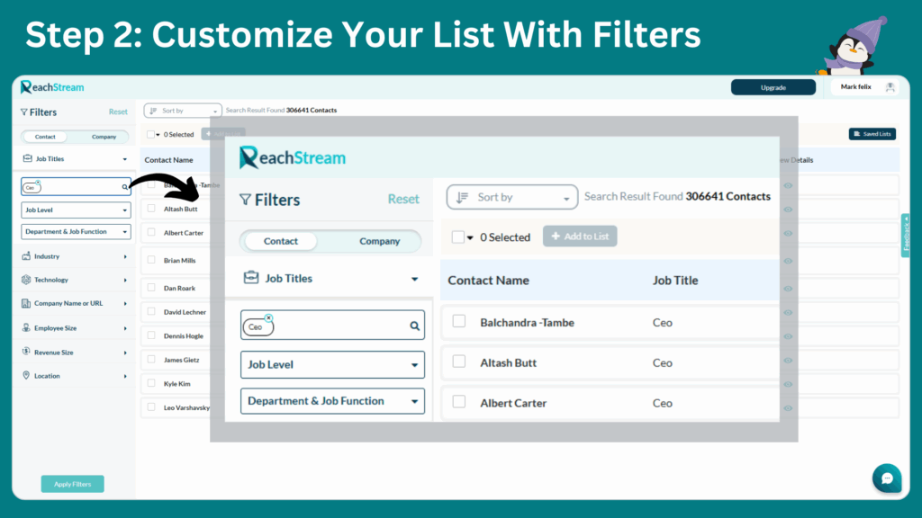Viewport: 922px width, 518px height.
Task: Open the Feedback side tab
Action: [x=905, y=235]
